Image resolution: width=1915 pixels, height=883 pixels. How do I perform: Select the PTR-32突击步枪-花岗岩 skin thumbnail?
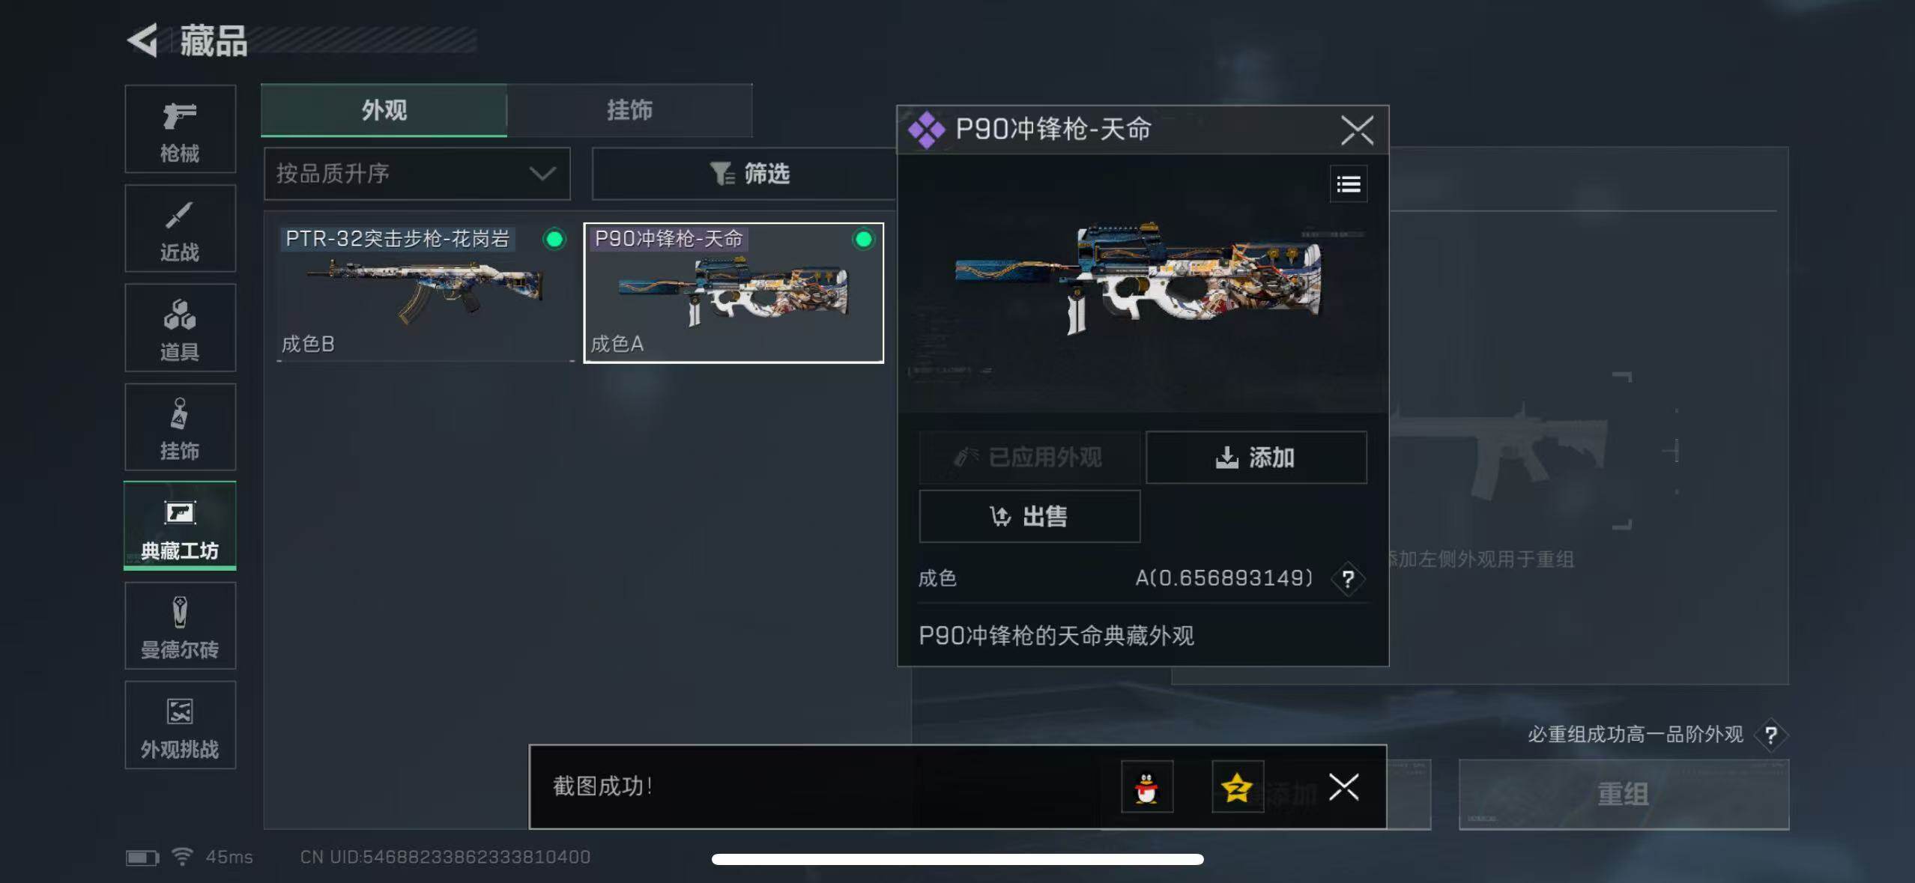click(425, 293)
